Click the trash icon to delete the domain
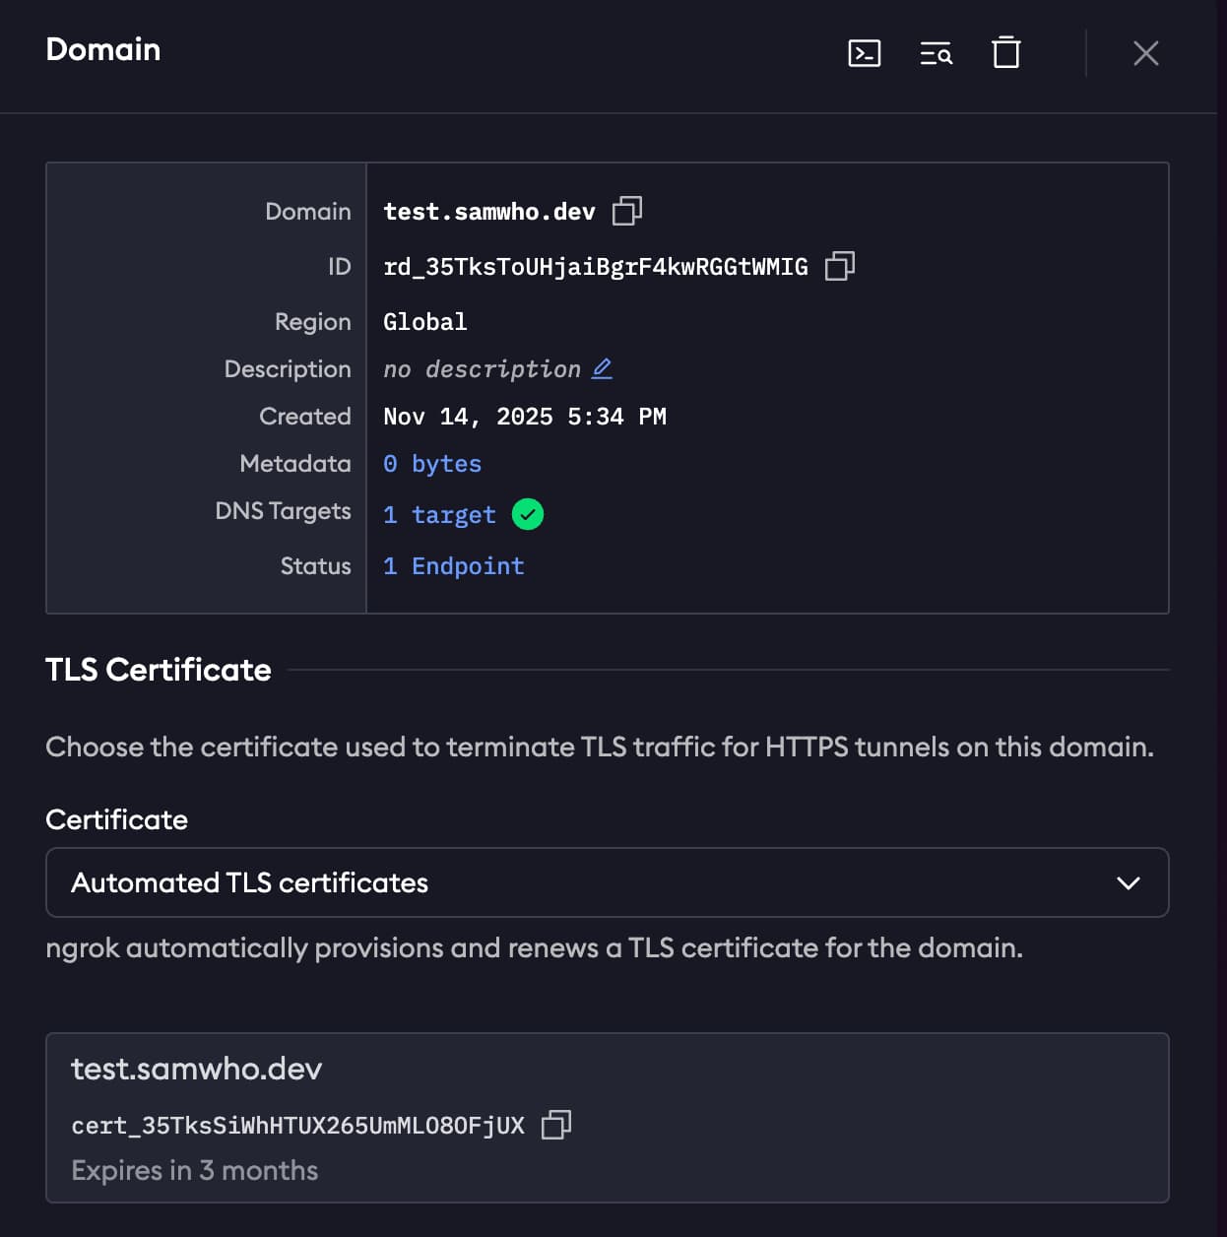Image resolution: width=1227 pixels, height=1237 pixels. click(1005, 54)
